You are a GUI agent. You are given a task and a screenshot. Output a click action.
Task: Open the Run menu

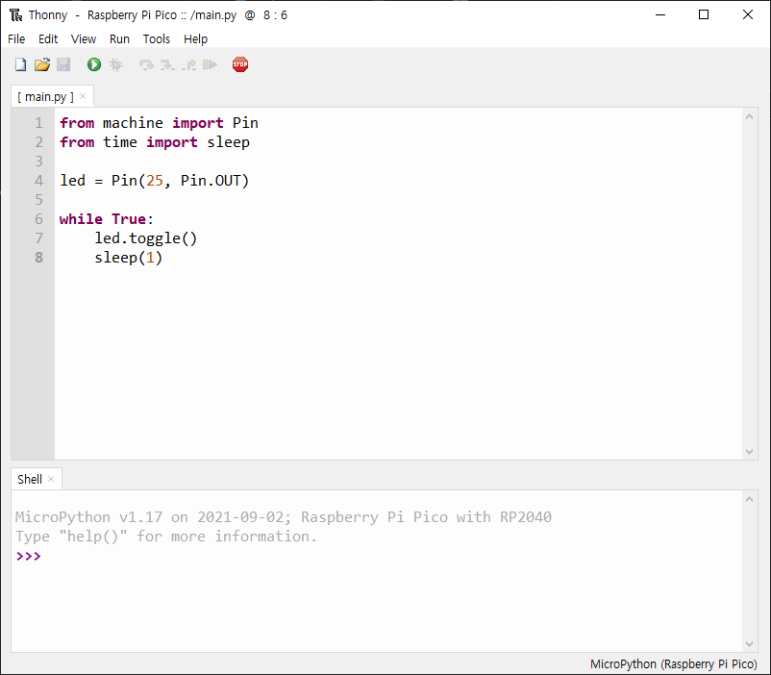pos(119,38)
